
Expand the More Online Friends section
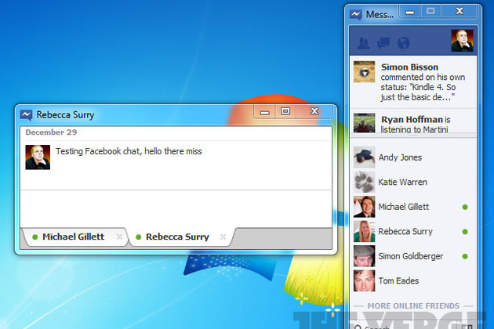pos(412,305)
